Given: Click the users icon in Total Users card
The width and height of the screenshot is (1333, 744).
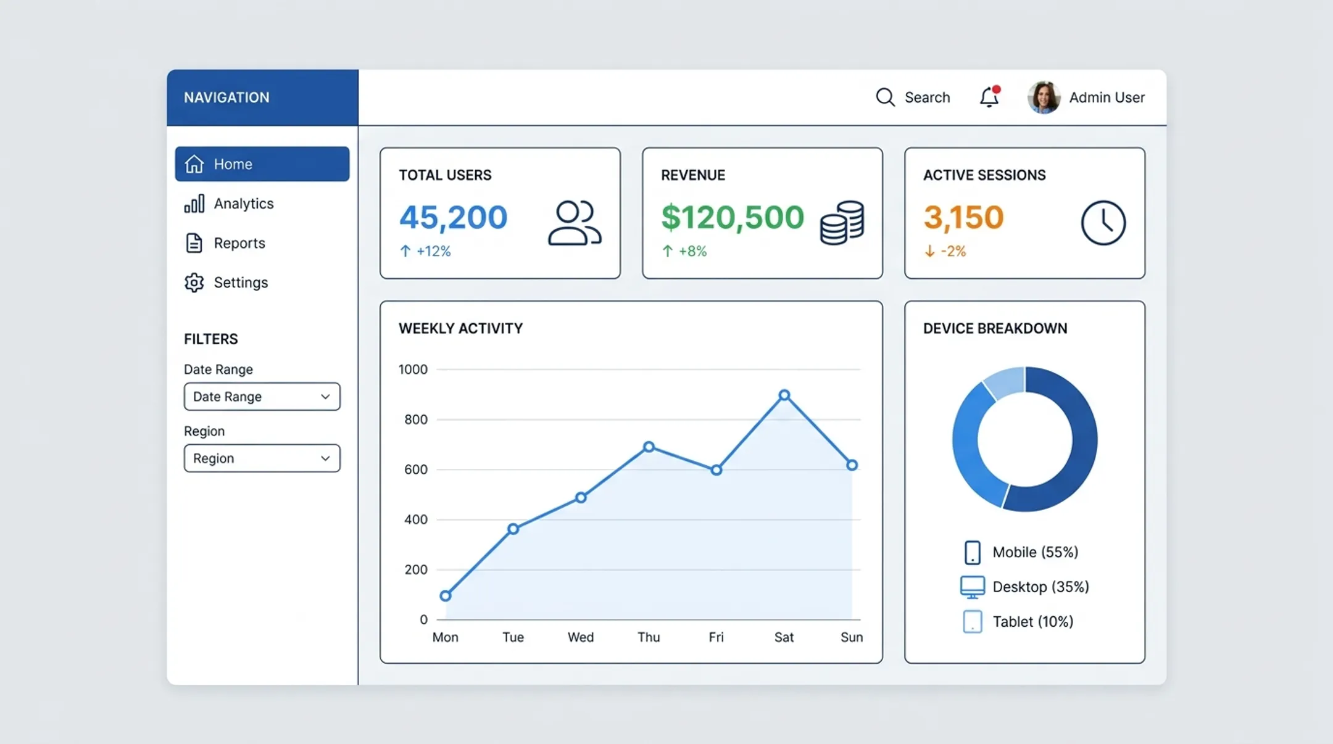Looking at the screenshot, I should [575, 223].
